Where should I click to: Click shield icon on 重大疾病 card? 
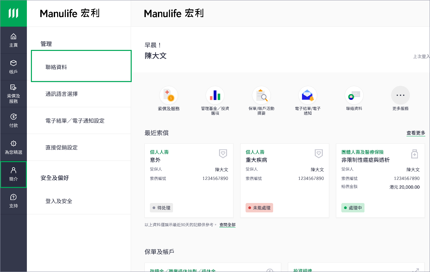(319, 154)
